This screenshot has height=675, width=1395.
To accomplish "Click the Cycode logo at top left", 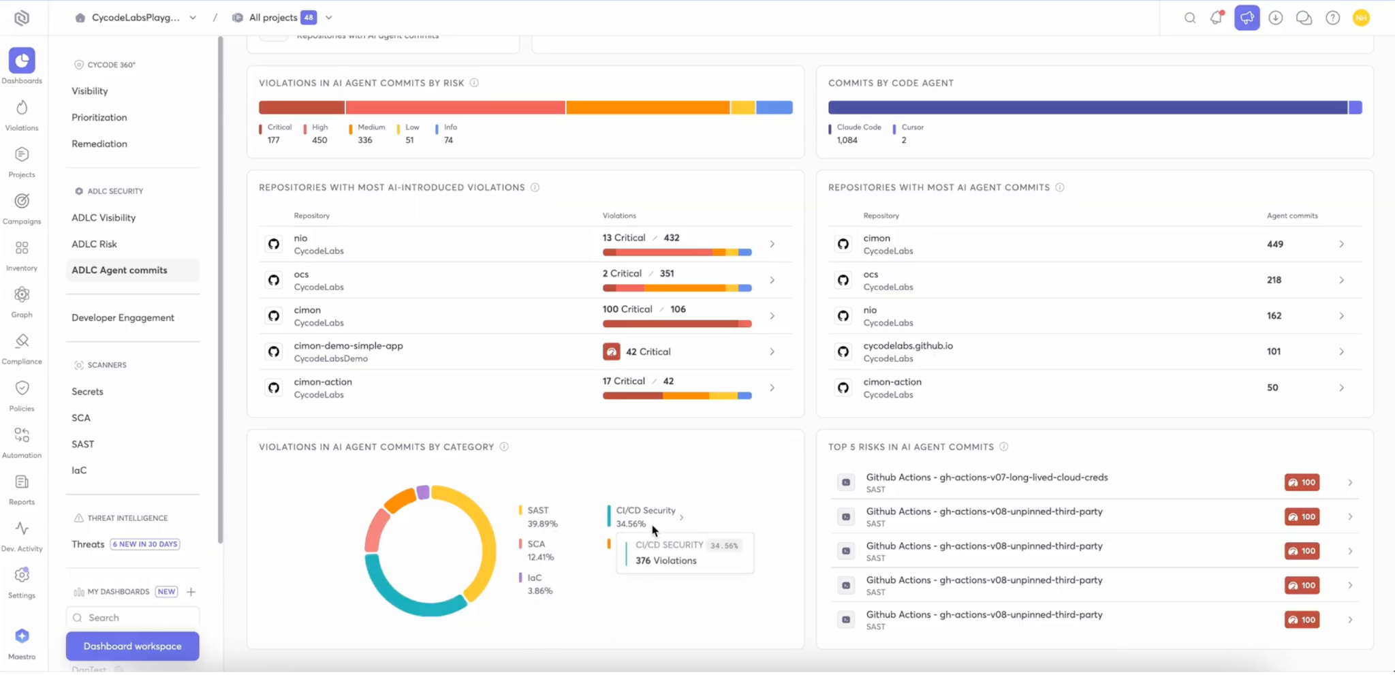I will click(22, 18).
